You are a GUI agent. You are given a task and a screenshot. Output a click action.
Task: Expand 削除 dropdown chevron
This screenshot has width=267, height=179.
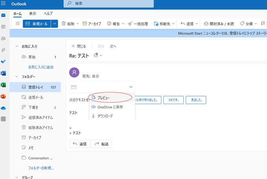pos(77,24)
